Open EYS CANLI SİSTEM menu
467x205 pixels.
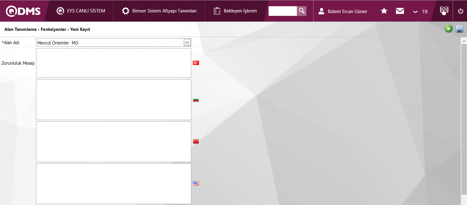point(81,11)
